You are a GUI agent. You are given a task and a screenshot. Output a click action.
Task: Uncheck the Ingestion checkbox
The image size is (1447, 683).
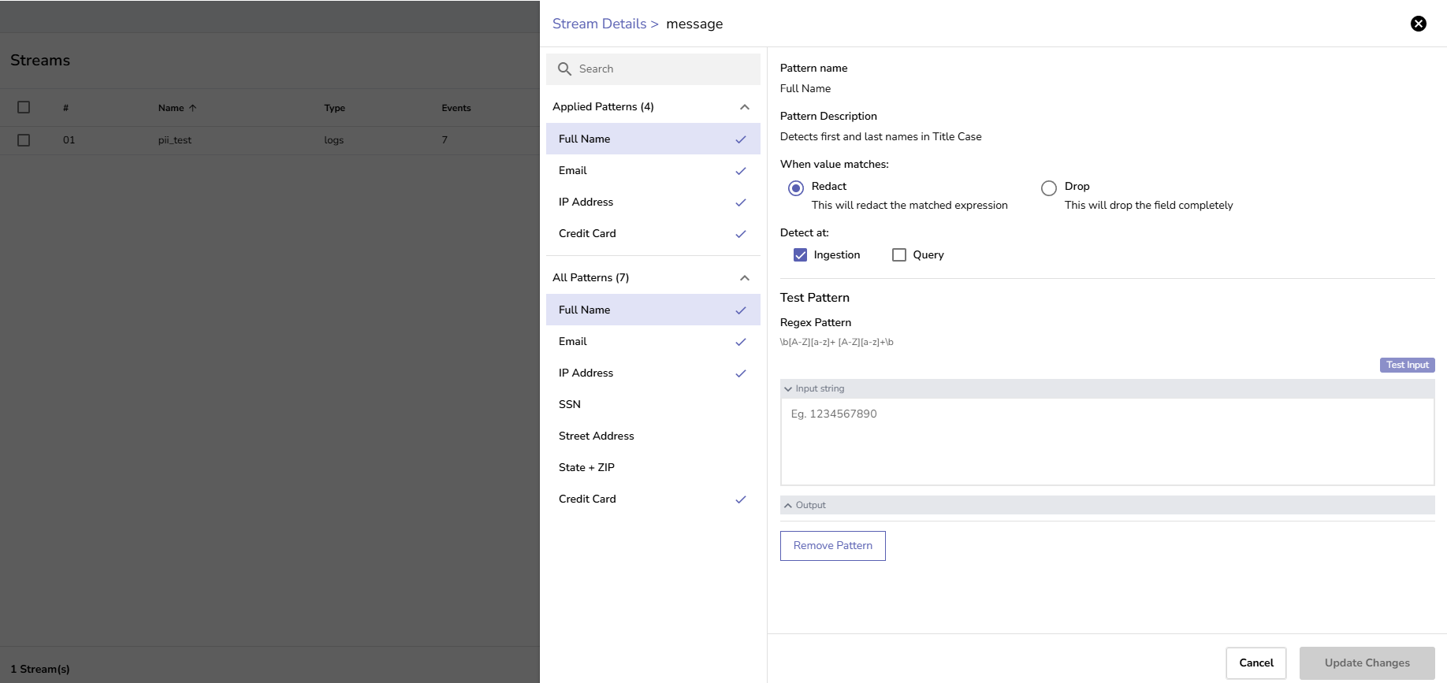point(800,255)
